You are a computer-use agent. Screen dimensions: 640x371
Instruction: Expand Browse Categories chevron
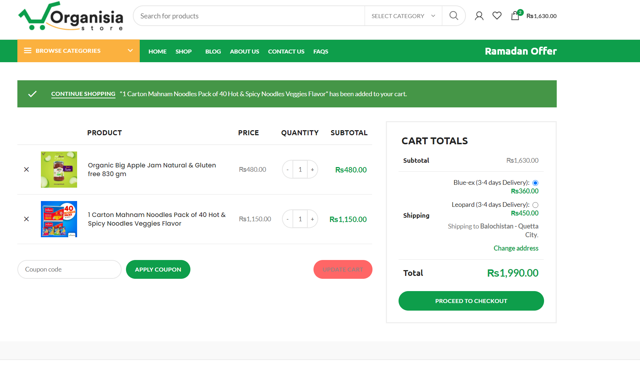point(130,51)
